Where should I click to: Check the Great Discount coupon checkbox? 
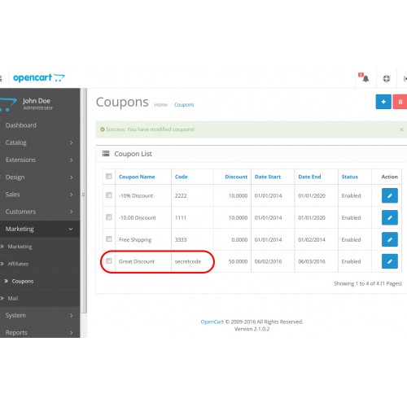pyautogui.click(x=109, y=261)
